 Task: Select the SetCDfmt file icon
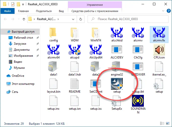click(96, 86)
